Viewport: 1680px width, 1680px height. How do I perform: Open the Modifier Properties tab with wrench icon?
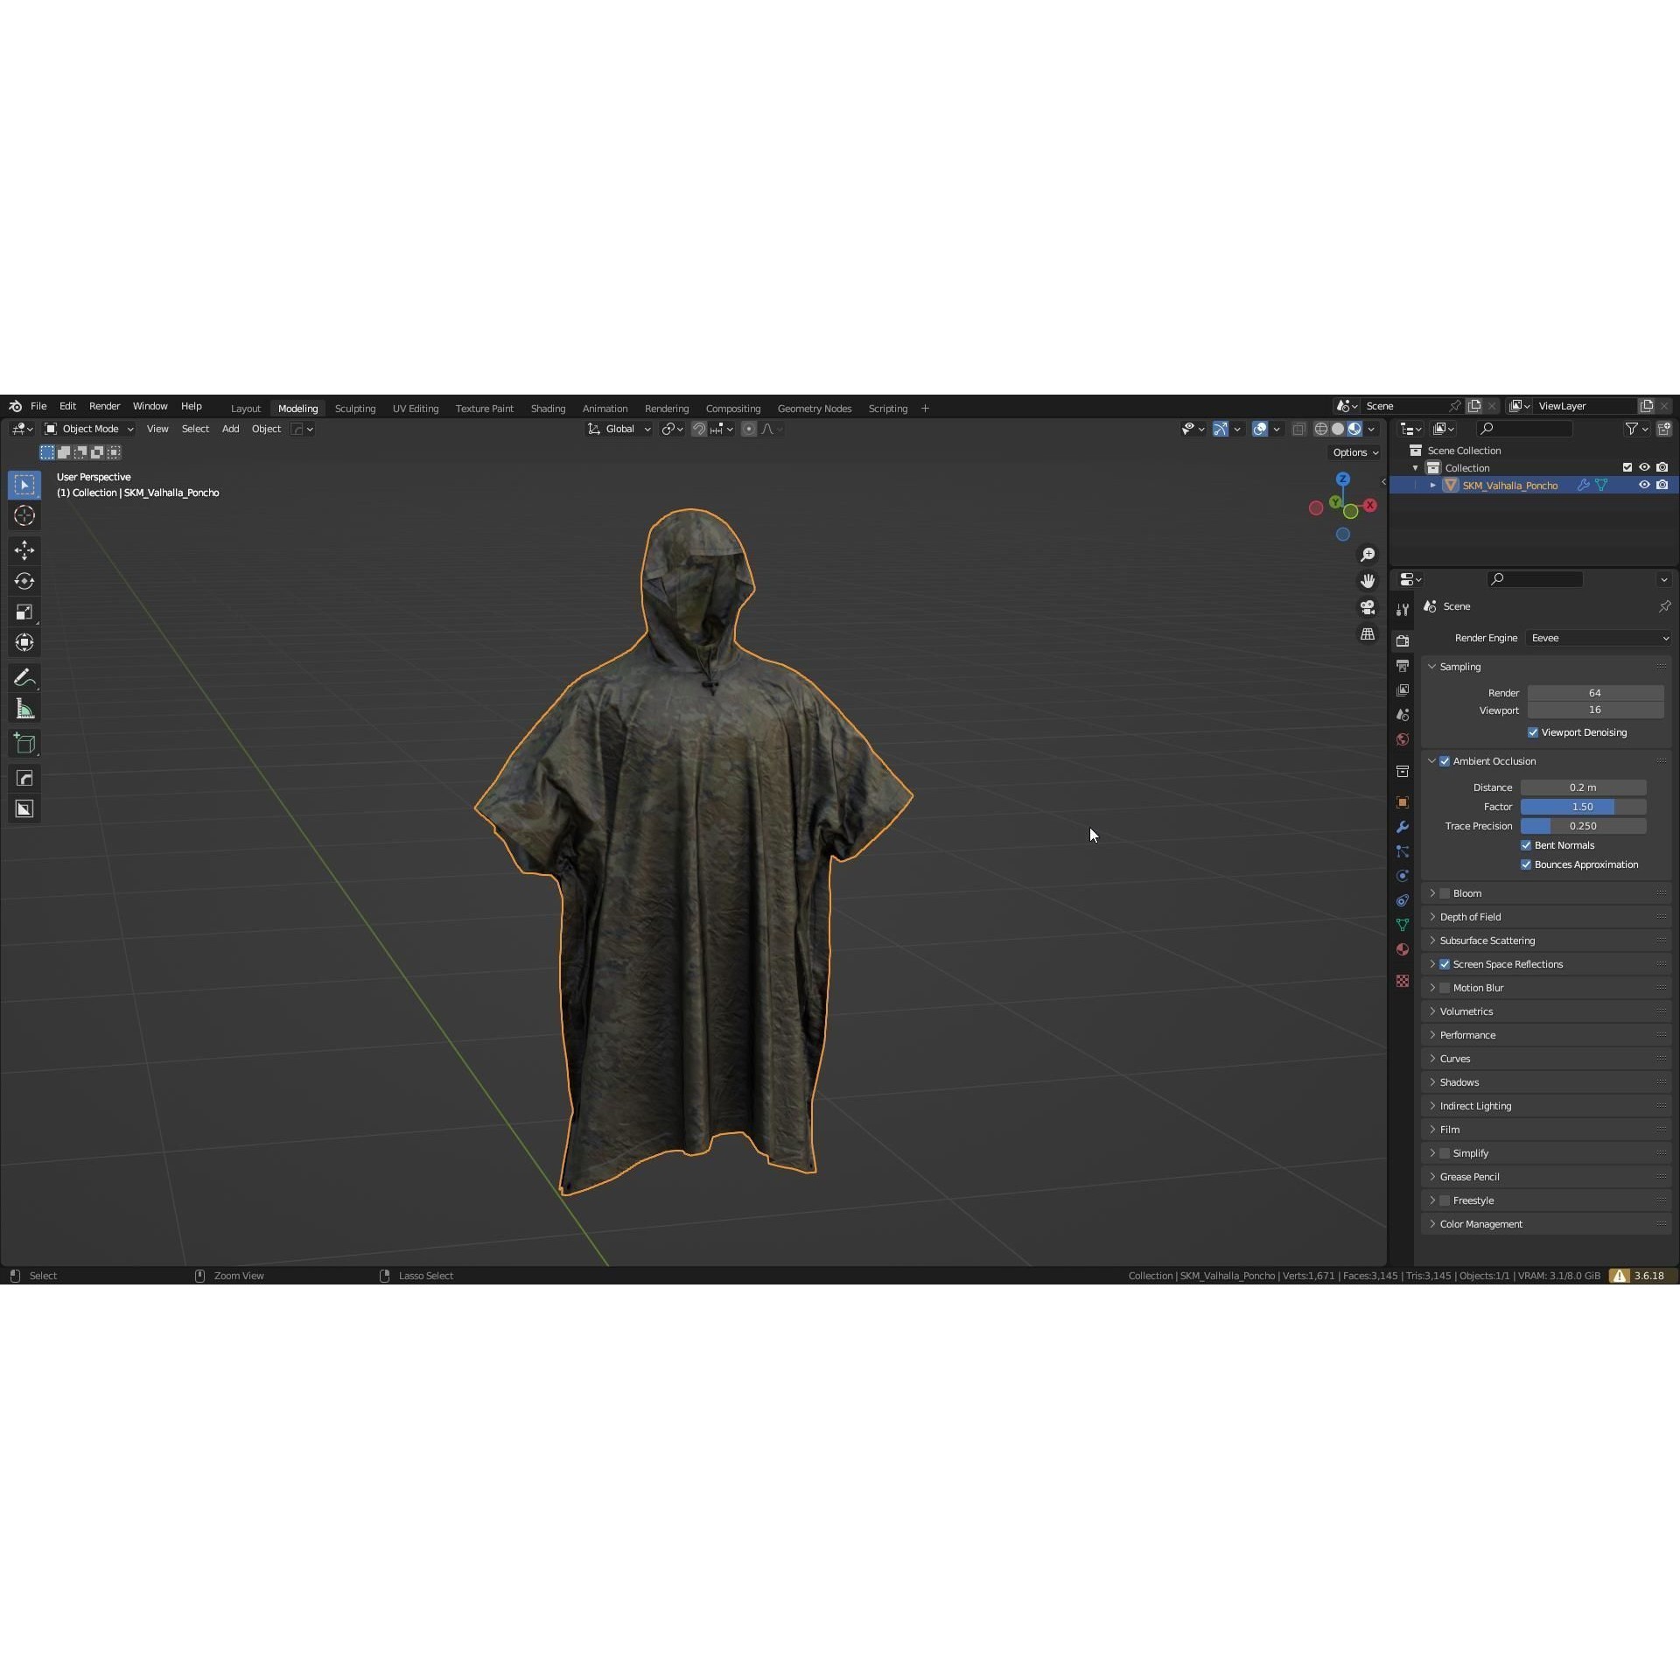pyautogui.click(x=1403, y=827)
